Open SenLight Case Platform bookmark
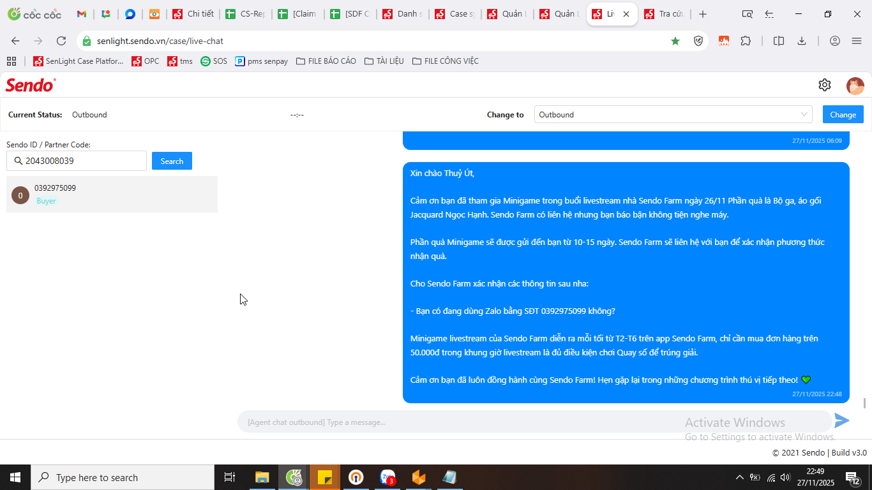This screenshot has width=872, height=490. (78, 61)
